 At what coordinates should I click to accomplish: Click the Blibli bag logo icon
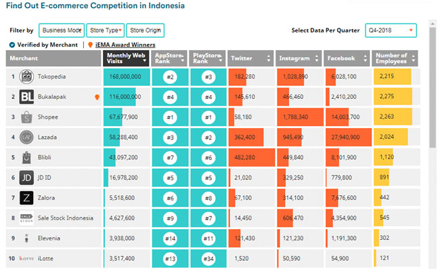(26, 157)
